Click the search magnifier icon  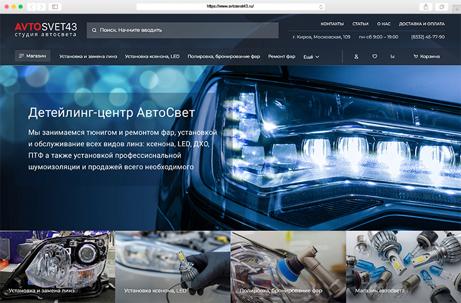point(94,30)
